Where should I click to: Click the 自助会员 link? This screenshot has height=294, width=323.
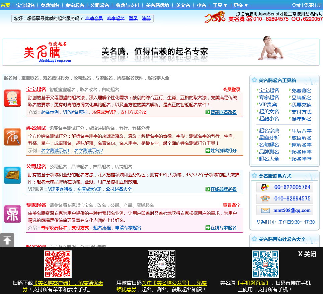click(94, 18)
